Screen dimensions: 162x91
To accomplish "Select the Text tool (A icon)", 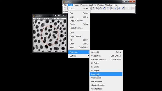I will coord(93,8).
